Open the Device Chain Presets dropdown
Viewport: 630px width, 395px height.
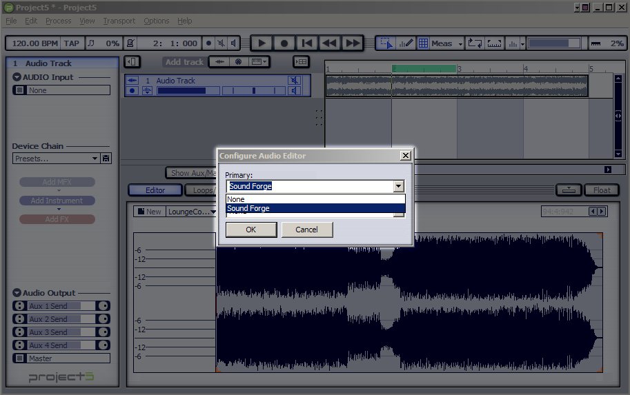56,159
